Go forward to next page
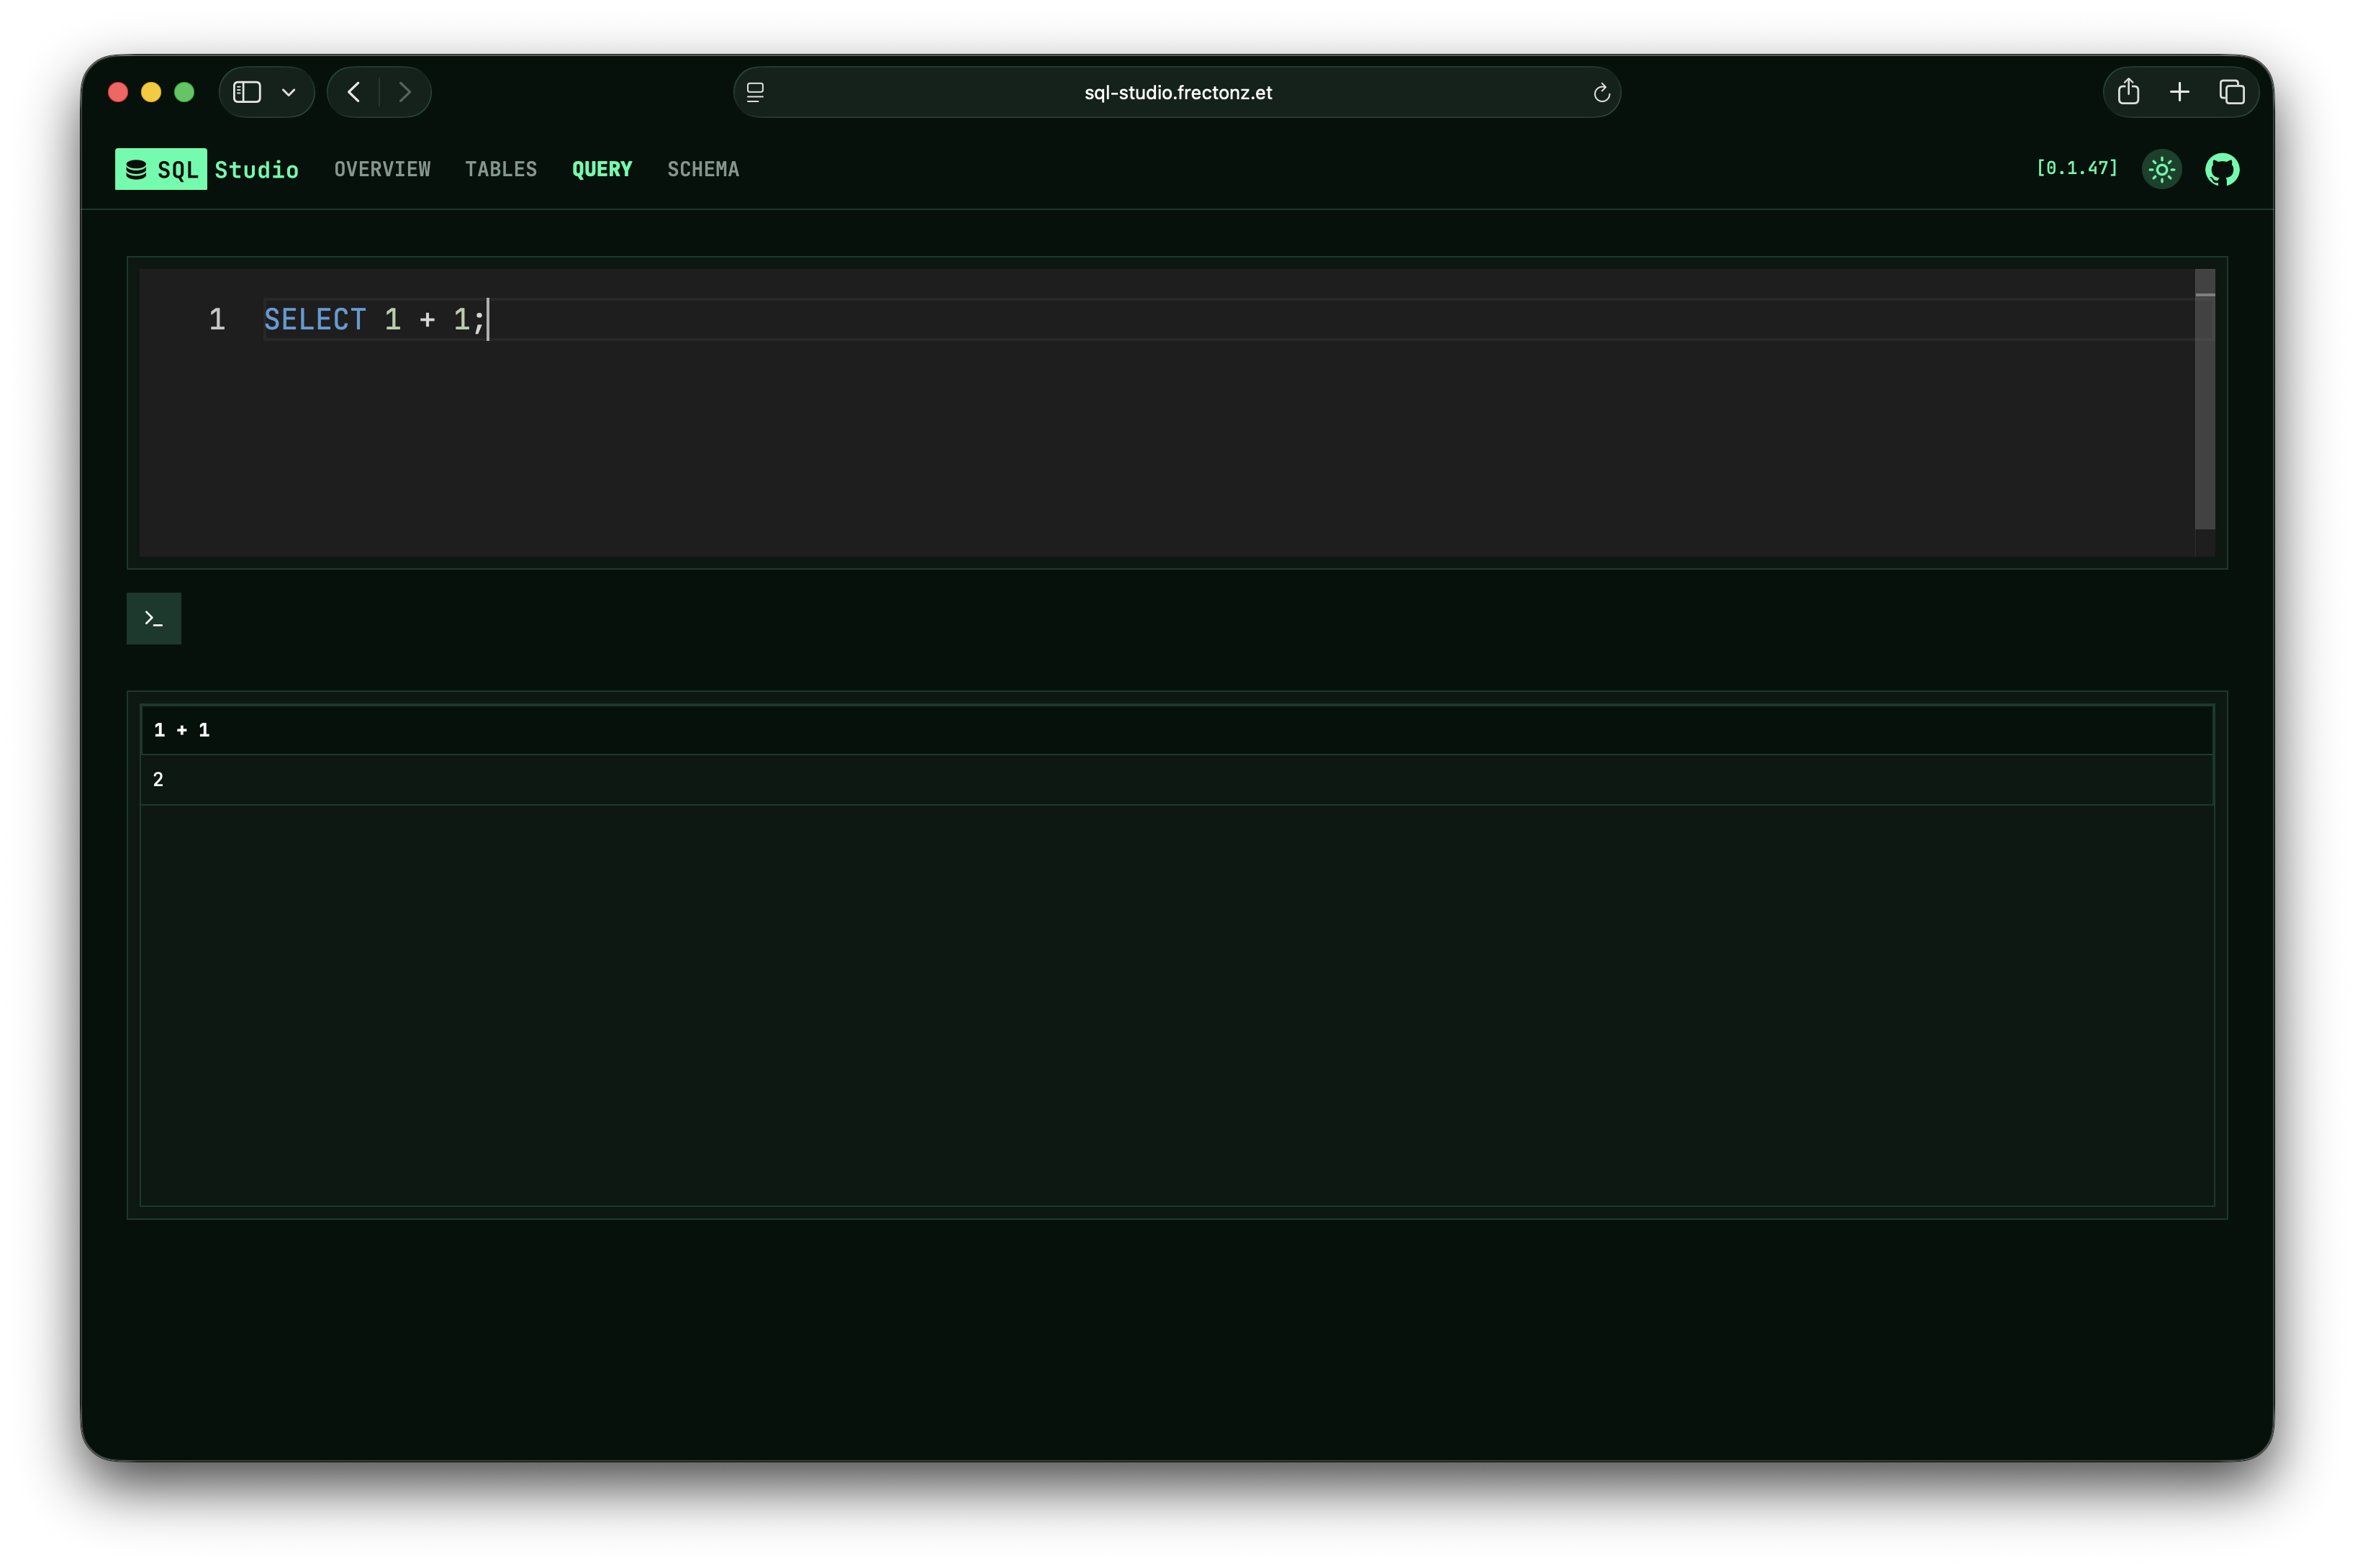Viewport: 2355px width, 1568px height. [x=405, y=92]
